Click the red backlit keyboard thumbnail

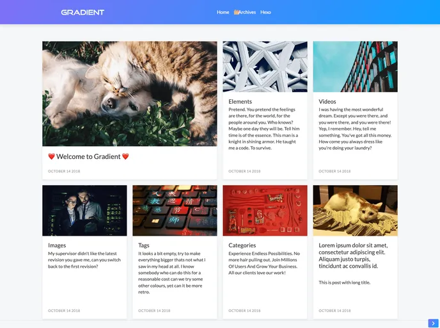click(175, 211)
